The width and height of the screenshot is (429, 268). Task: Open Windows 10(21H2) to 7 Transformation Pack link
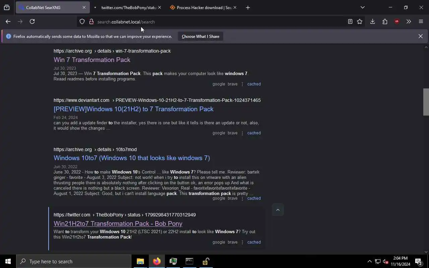click(133, 109)
